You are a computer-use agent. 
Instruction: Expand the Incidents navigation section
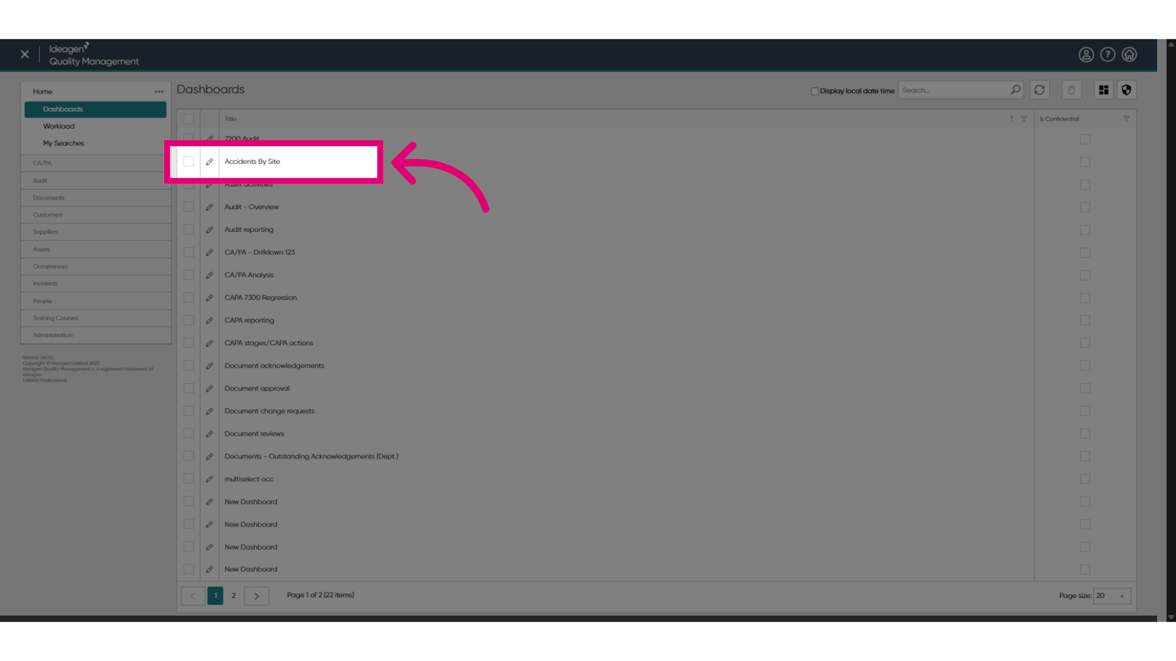[96, 283]
